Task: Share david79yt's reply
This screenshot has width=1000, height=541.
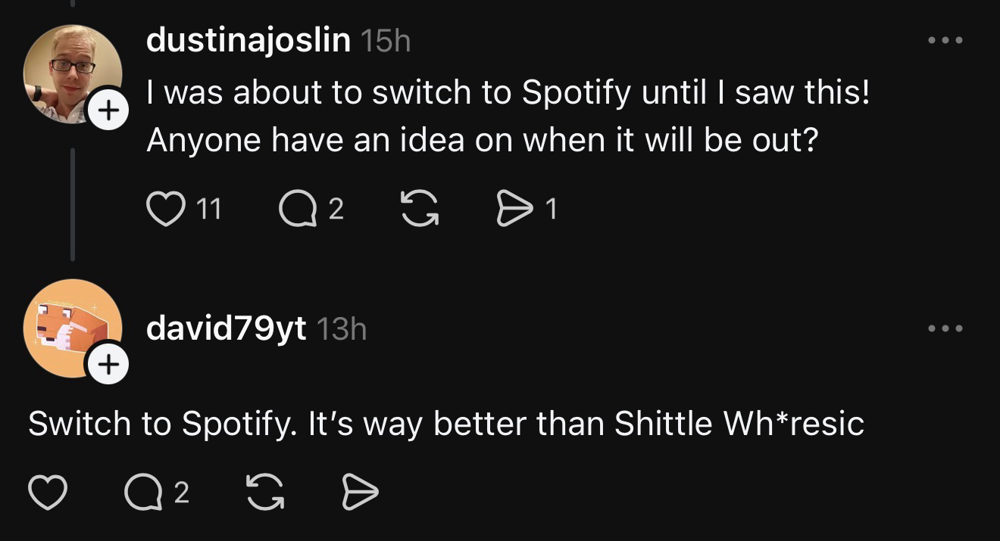Action: [361, 493]
